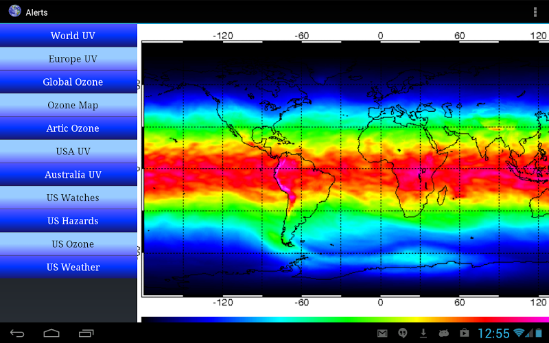549x343 pixels.
Task: Tap the battery status icon
Action: (x=538, y=333)
